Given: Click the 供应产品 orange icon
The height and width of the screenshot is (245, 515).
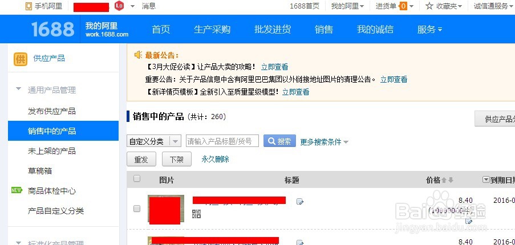Looking at the screenshot, I should click(21, 59).
